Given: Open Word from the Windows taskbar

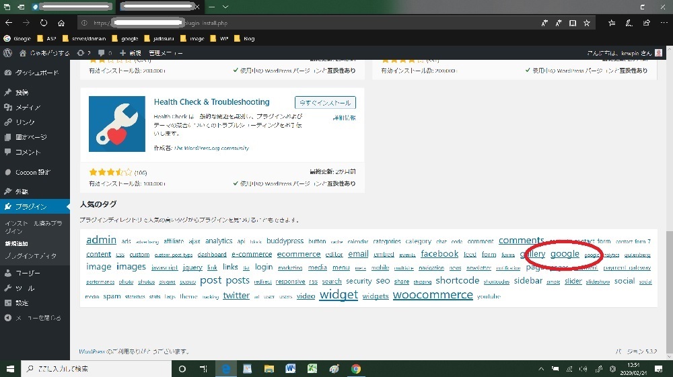Looking at the screenshot, I should [x=291, y=369].
